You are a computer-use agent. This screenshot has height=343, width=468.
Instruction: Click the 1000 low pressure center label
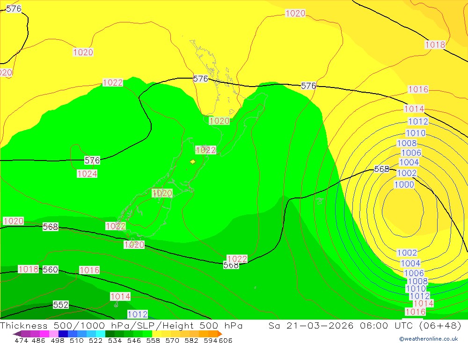(x=404, y=184)
